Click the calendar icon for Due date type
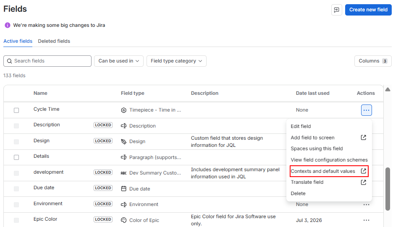 [123, 189]
